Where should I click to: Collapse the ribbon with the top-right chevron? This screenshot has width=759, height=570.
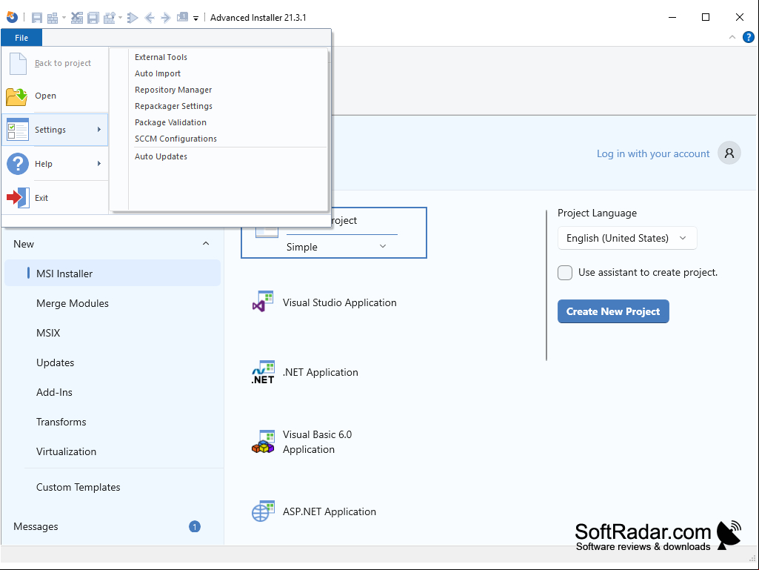[x=732, y=37]
